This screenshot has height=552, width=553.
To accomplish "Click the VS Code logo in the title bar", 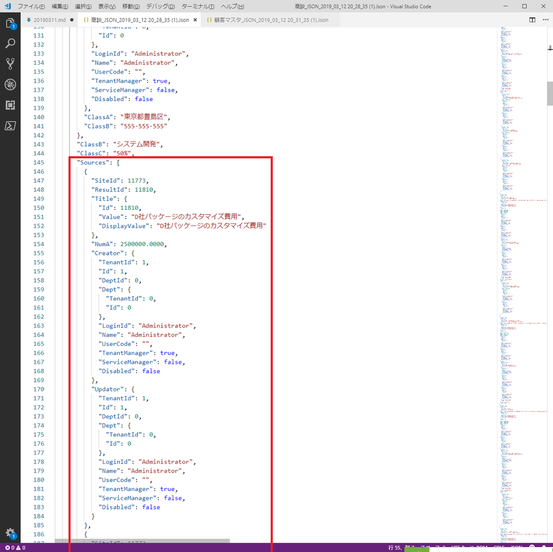I will (x=8, y=6).
